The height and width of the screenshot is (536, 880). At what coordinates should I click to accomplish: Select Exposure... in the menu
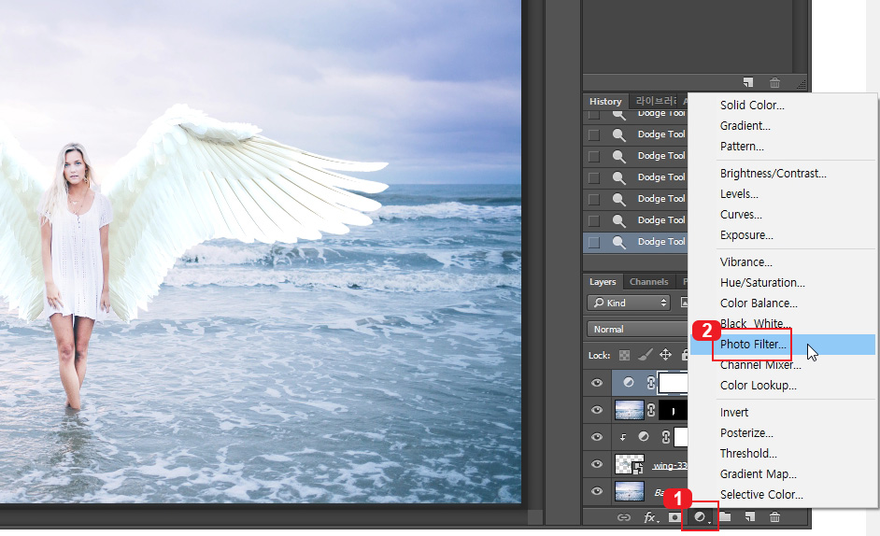pyautogui.click(x=746, y=235)
